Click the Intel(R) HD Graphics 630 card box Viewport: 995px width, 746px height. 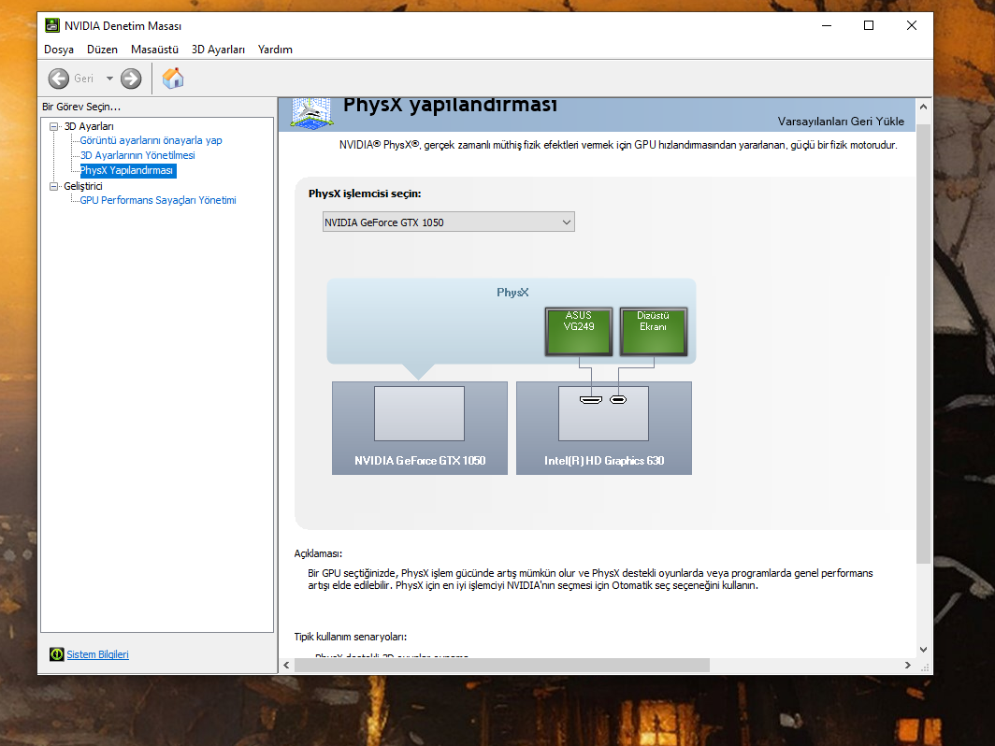(603, 428)
